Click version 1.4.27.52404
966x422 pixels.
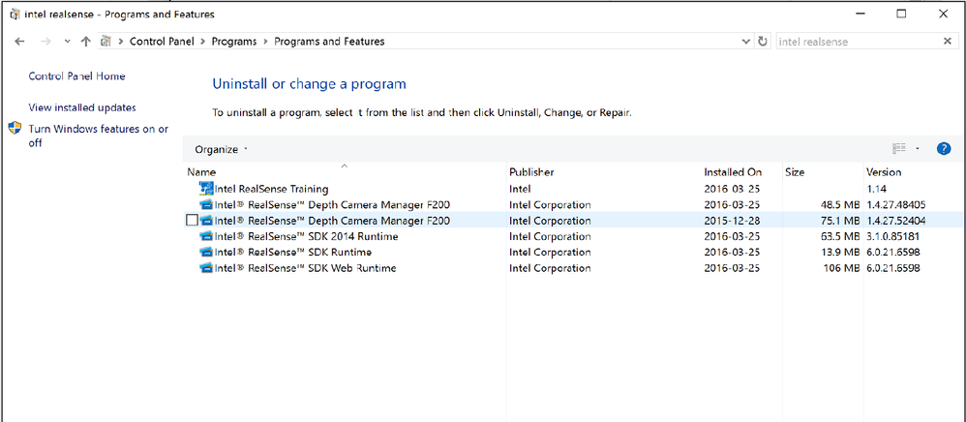click(x=896, y=221)
